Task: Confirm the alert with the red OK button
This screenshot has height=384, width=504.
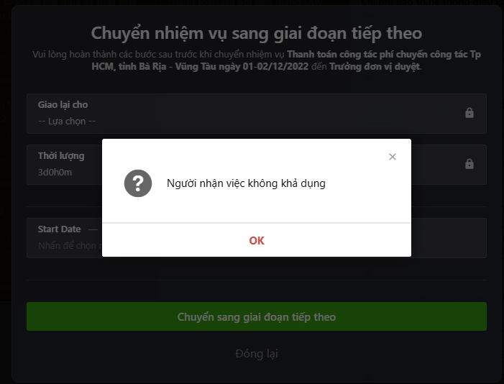Action: [257, 241]
